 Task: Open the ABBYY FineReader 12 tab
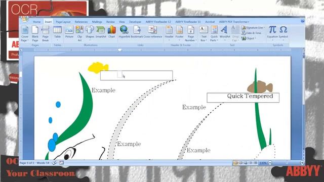(x=158, y=22)
